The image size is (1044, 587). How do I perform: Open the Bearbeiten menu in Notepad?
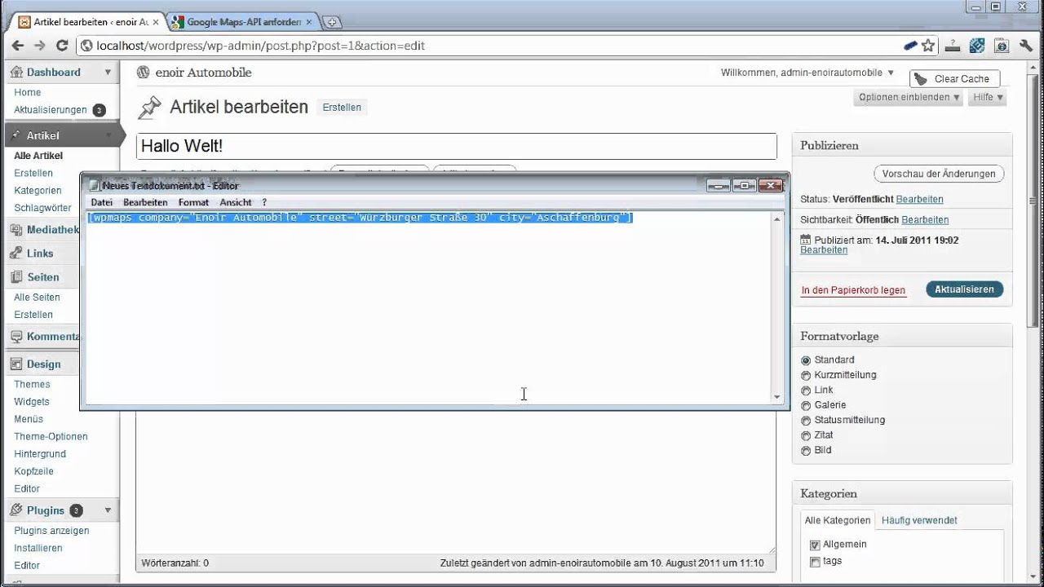click(145, 202)
